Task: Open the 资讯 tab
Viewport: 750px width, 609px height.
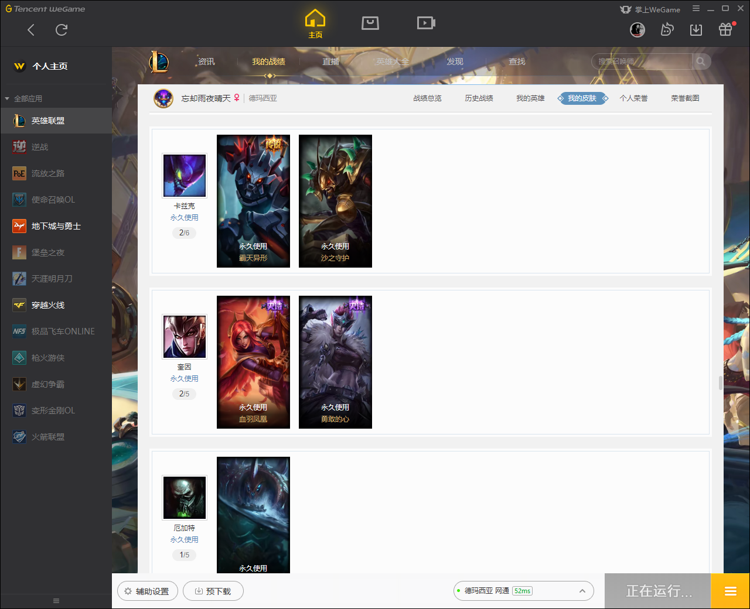Action: click(206, 61)
